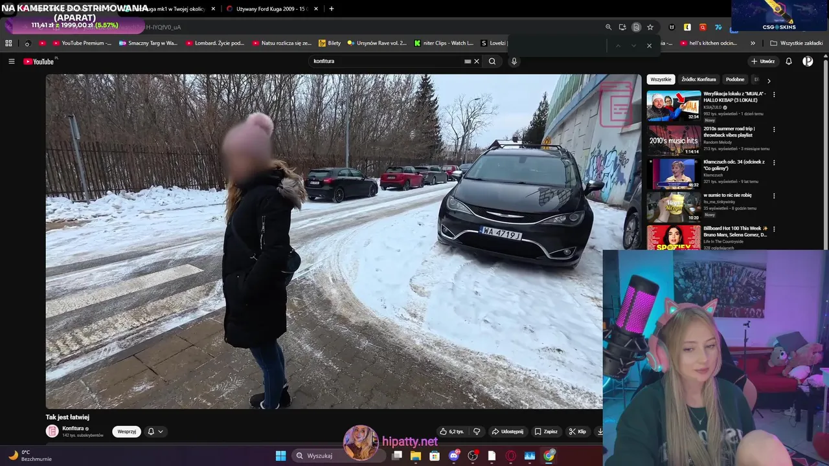Viewport: 829px width, 466px height.
Task: Click the 'Utwórz' create button
Action: pyautogui.click(x=763, y=61)
